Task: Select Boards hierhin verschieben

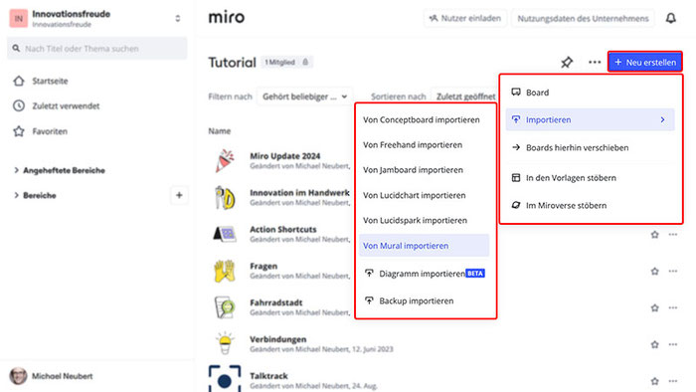Action: coord(590,147)
